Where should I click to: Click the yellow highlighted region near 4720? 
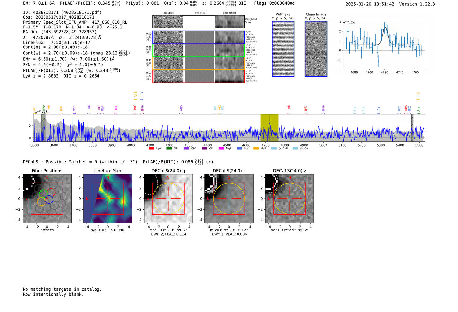tap(269, 128)
